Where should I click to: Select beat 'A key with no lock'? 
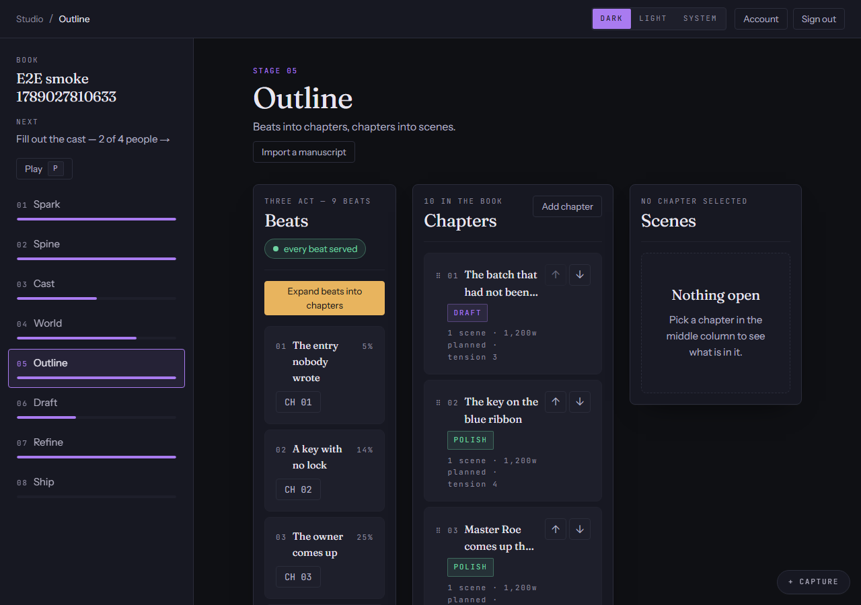[x=324, y=470]
